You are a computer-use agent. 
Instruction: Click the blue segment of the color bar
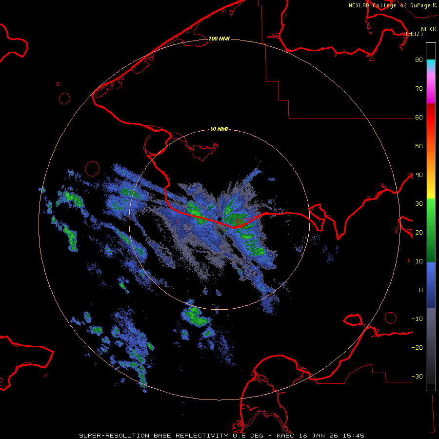pyautogui.click(x=431, y=285)
